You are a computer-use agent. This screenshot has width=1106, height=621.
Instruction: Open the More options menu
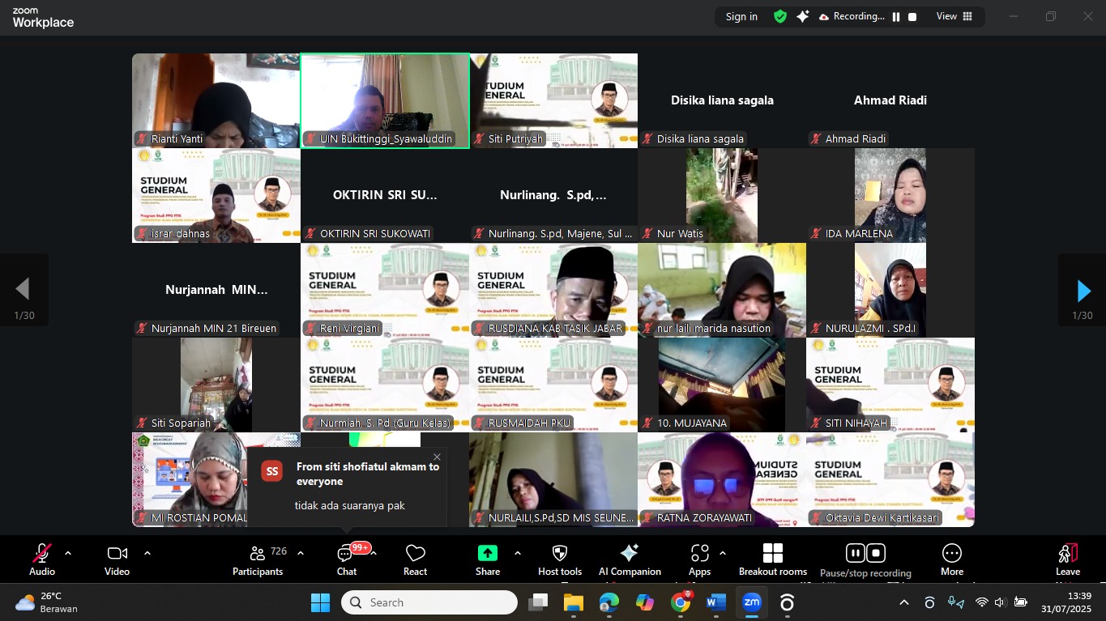952,559
